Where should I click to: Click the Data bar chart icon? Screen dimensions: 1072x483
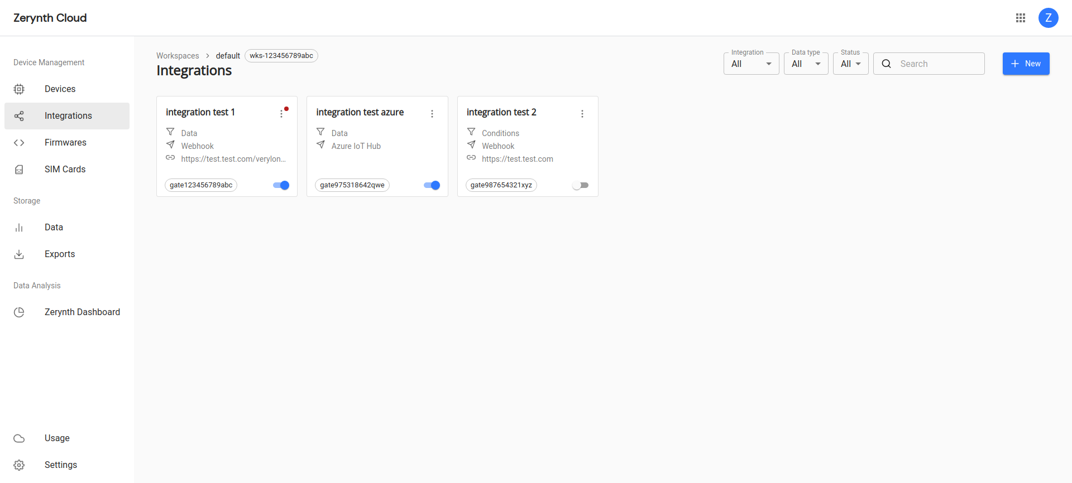coord(19,228)
